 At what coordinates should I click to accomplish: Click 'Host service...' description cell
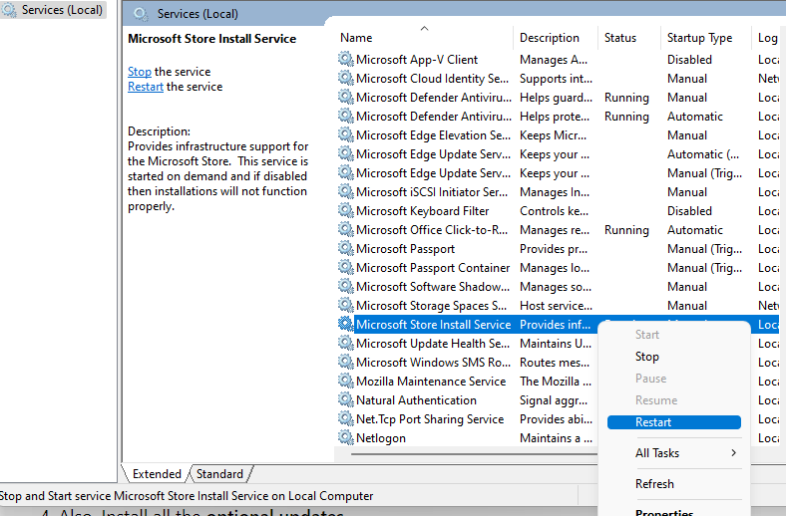click(x=556, y=305)
